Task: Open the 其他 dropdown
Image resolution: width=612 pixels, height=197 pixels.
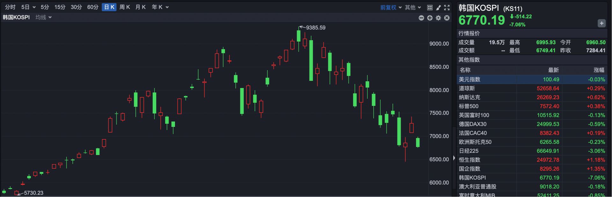Action: (413, 7)
